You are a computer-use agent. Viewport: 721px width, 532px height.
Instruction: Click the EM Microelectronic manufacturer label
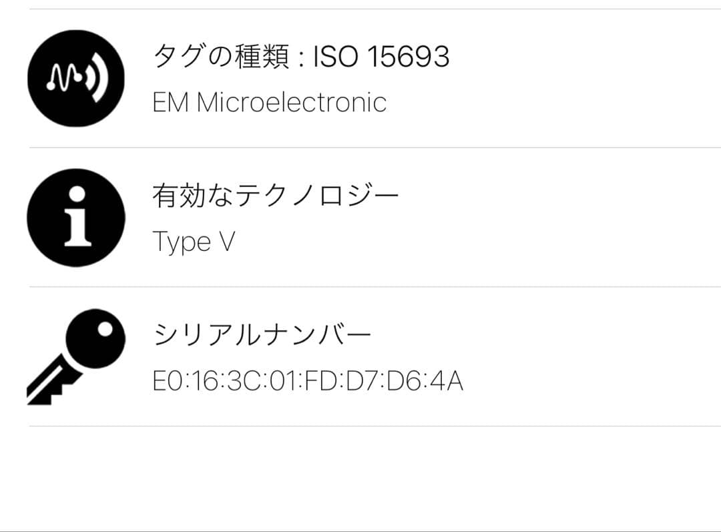[x=270, y=101]
